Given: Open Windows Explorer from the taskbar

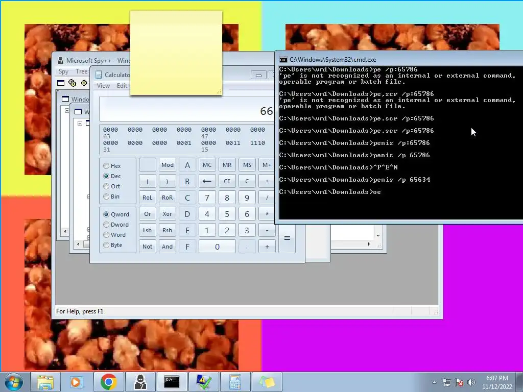Looking at the screenshot, I should point(45,382).
